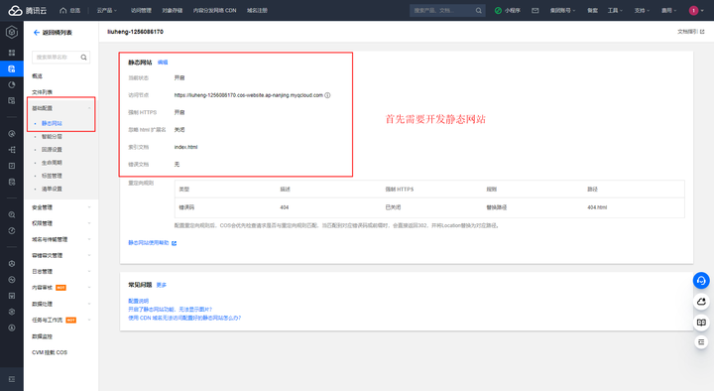714x391 pixels.
Task: Open the 云产品 dropdown in the top bar
Action: pyautogui.click(x=106, y=11)
